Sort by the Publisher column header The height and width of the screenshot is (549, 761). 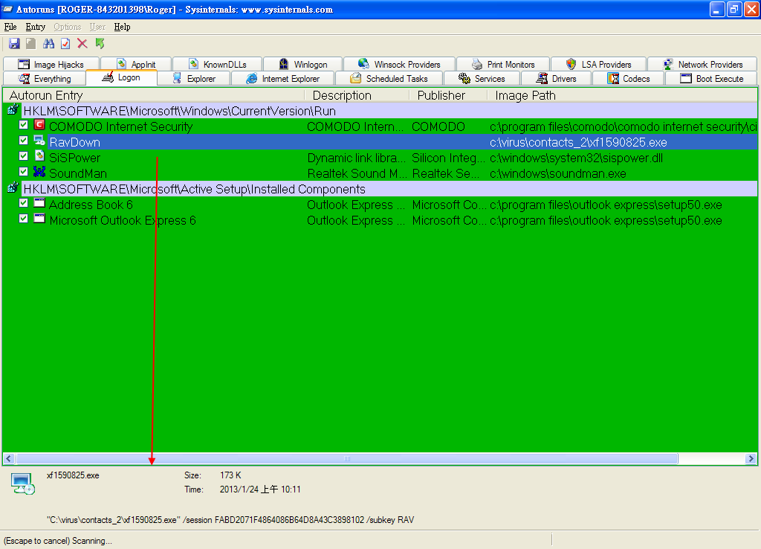[x=448, y=95]
